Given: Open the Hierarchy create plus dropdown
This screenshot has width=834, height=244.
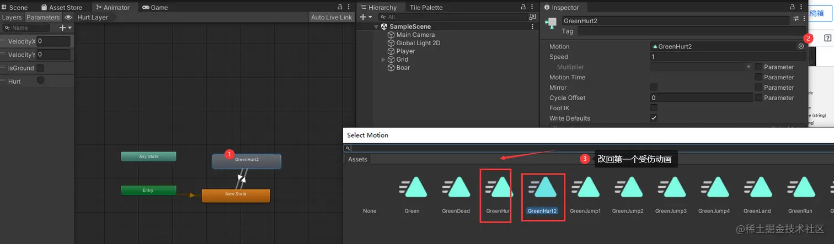Looking at the screenshot, I should pos(365,17).
